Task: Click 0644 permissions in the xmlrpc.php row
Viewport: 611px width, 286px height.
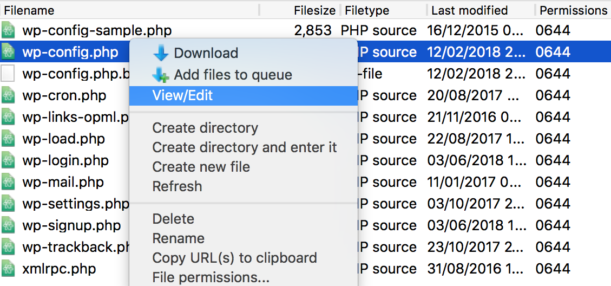Action: click(553, 269)
